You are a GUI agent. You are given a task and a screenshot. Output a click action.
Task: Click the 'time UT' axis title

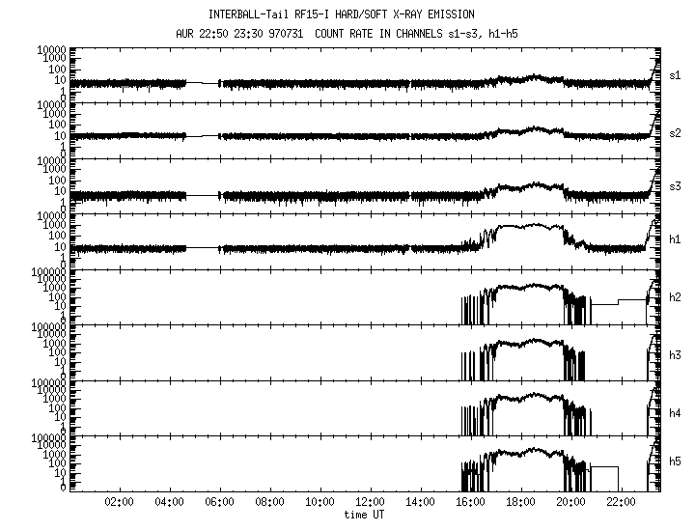(x=366, y=515)
